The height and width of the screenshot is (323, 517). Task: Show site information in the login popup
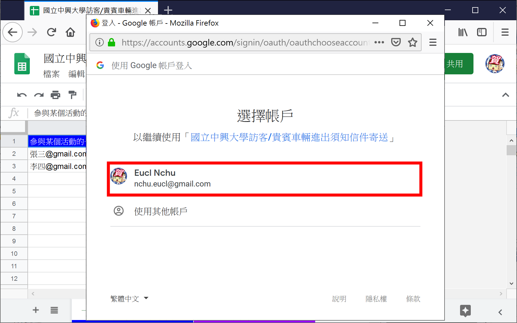click(x=100, y=43)
